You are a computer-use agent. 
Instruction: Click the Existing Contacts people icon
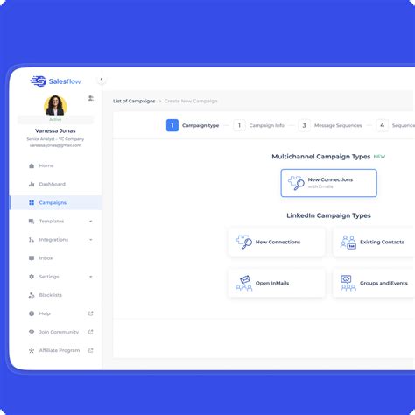(348, 243)
